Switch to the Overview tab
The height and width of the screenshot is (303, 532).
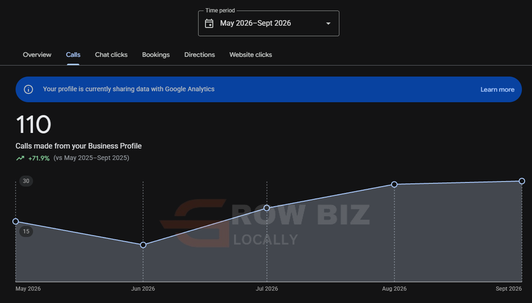pyautogui.click(x=37, y=54)
